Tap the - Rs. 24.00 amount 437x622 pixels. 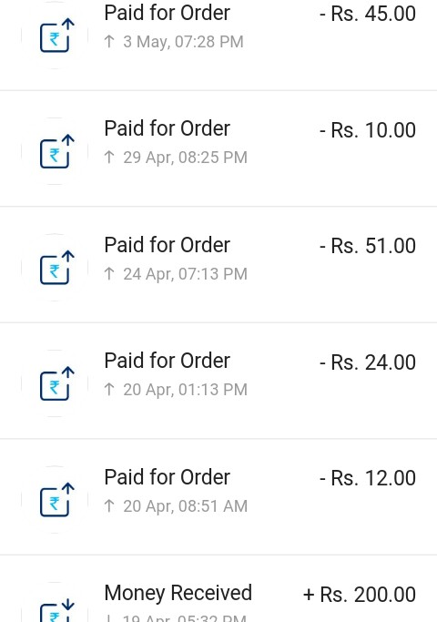pyautogui.click(x=368, y=362)
